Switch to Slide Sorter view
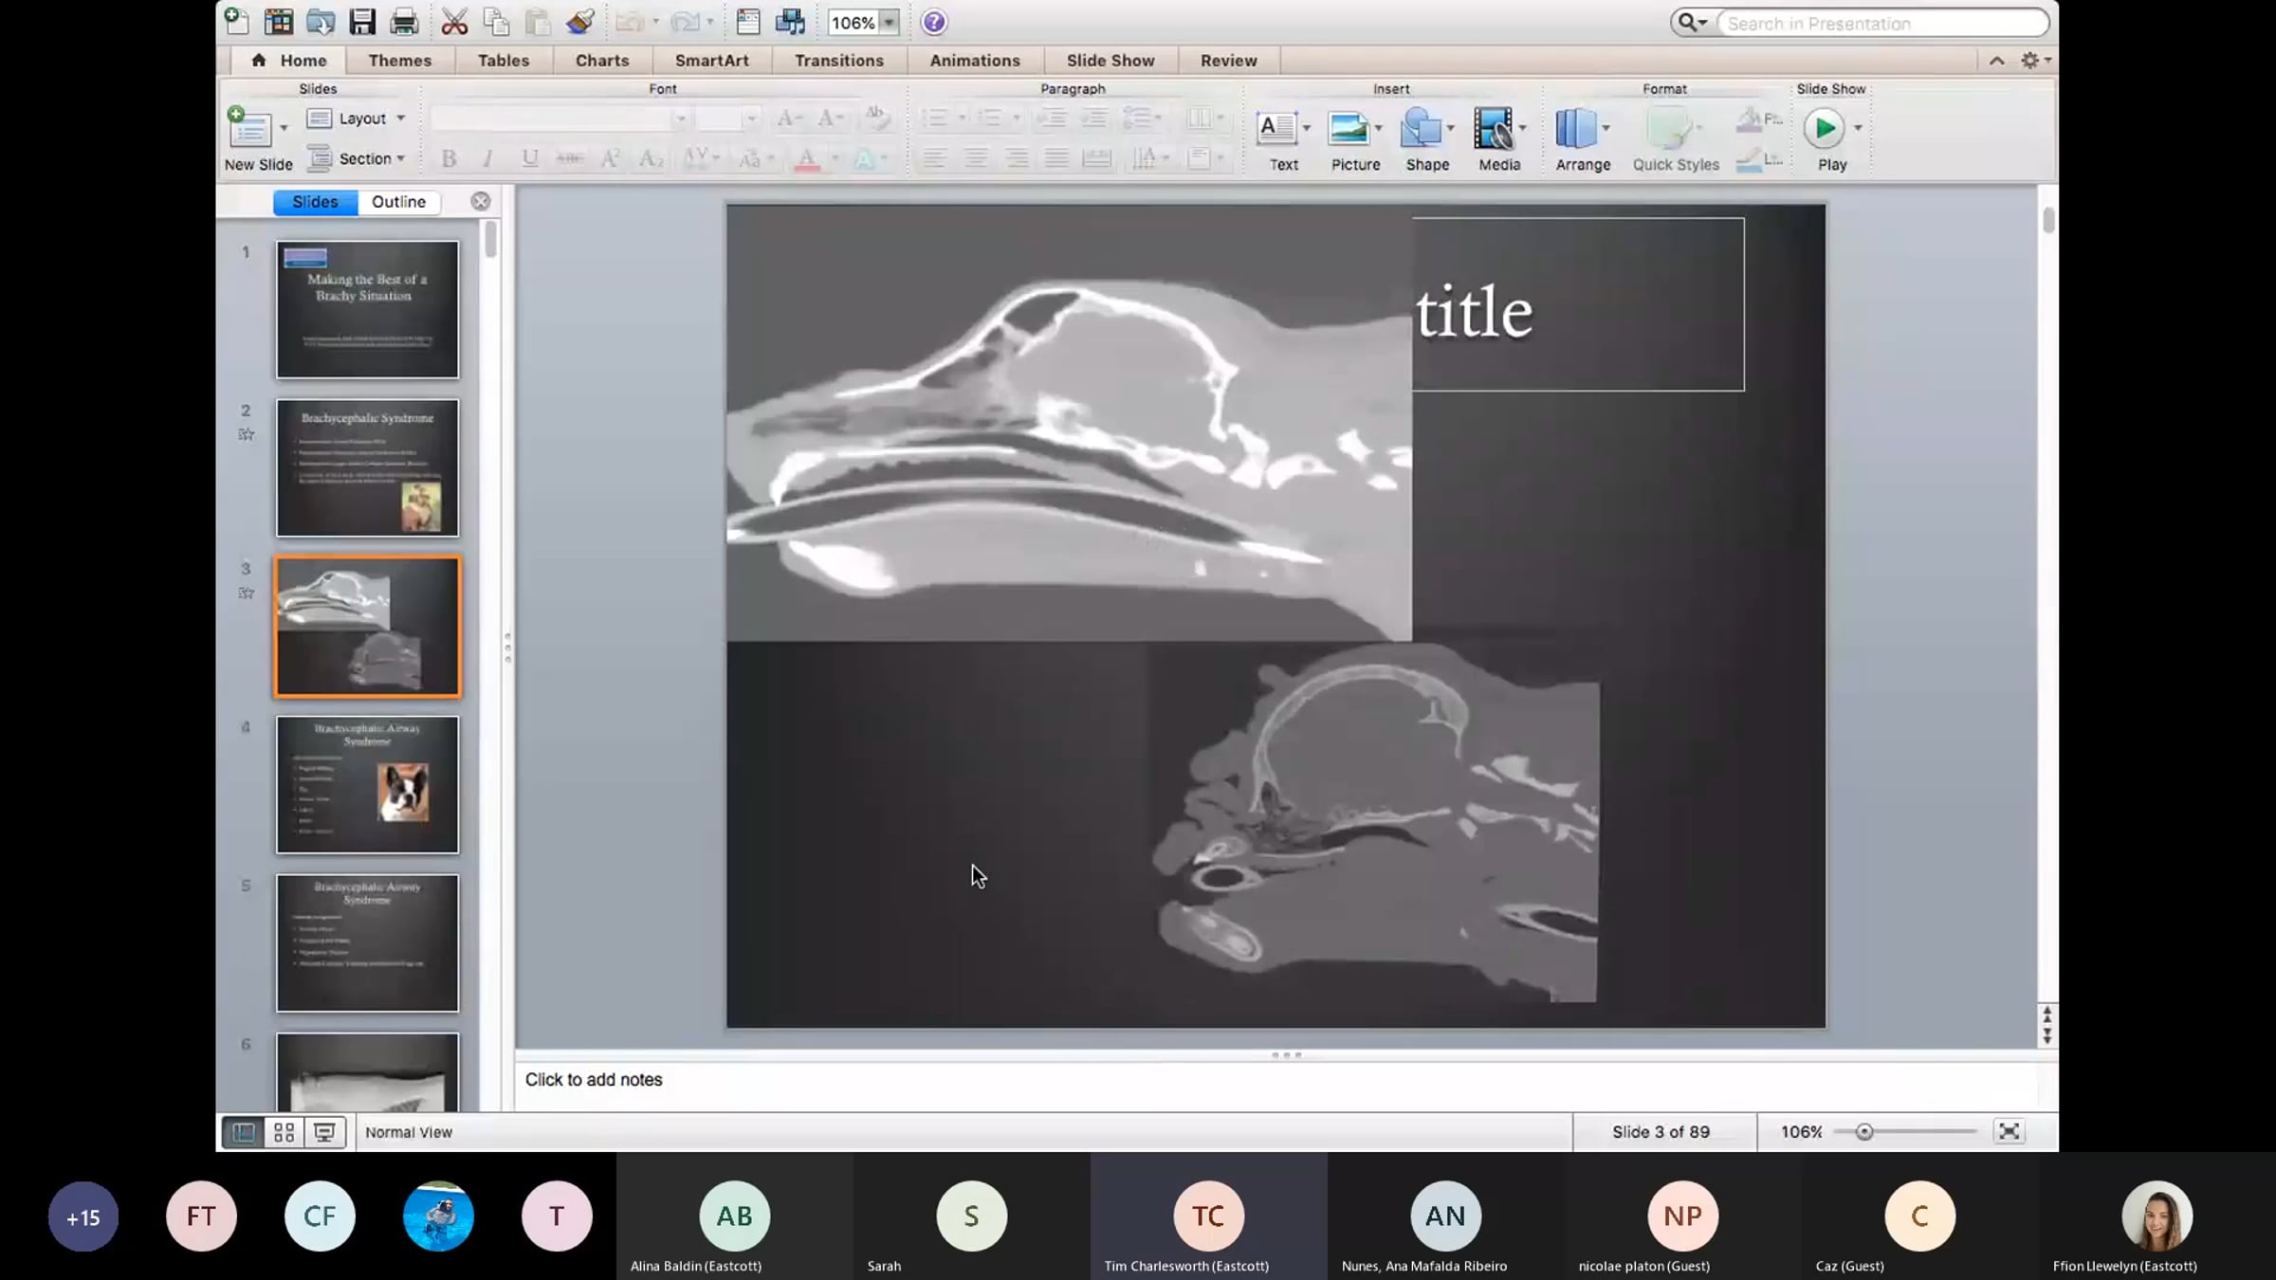The width and height of the screenshot is (2276, 1280). pyautogui.click(x=284, y=1132)
